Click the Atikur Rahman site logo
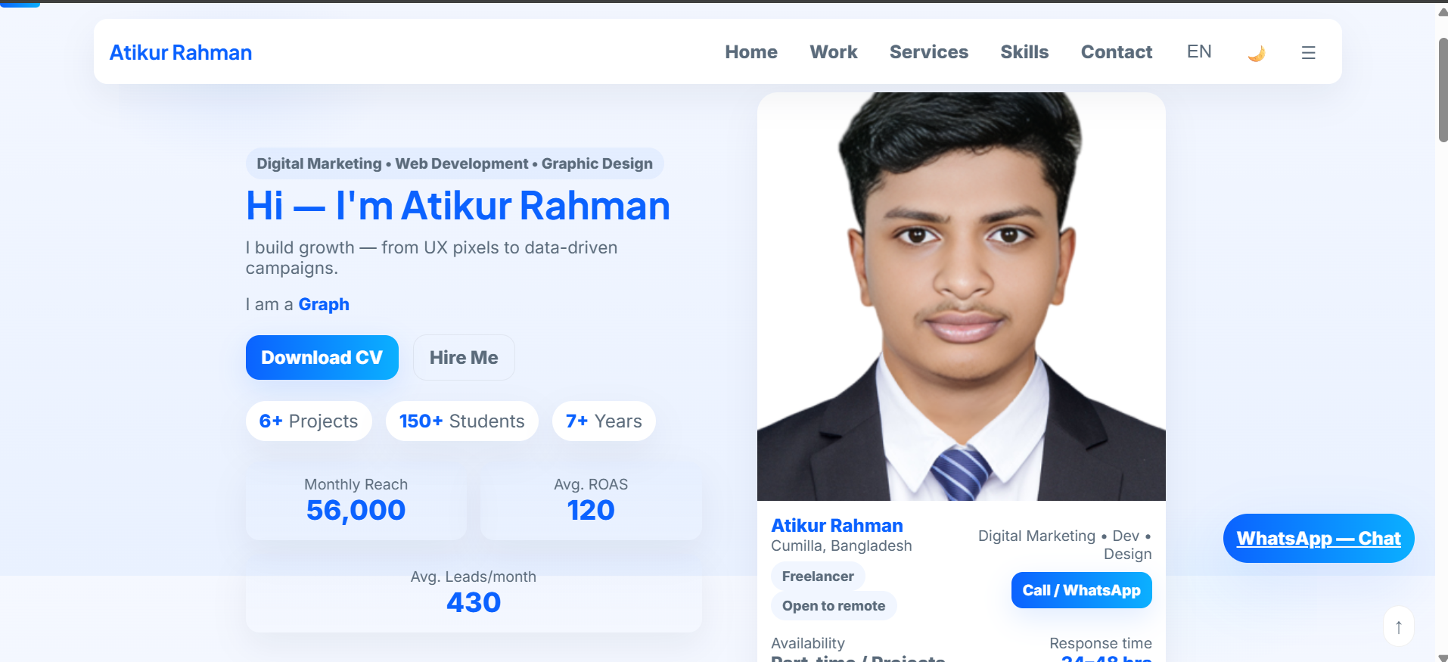 [x=181, y=52]
